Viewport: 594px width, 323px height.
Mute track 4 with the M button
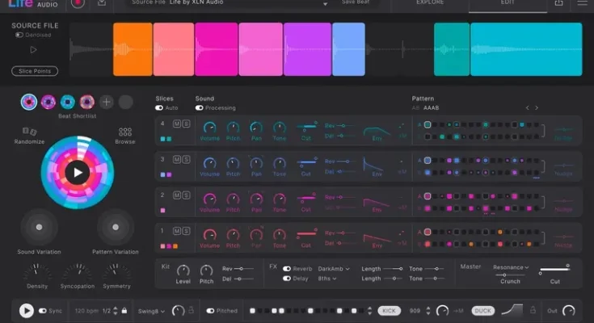tap(177, 124)
